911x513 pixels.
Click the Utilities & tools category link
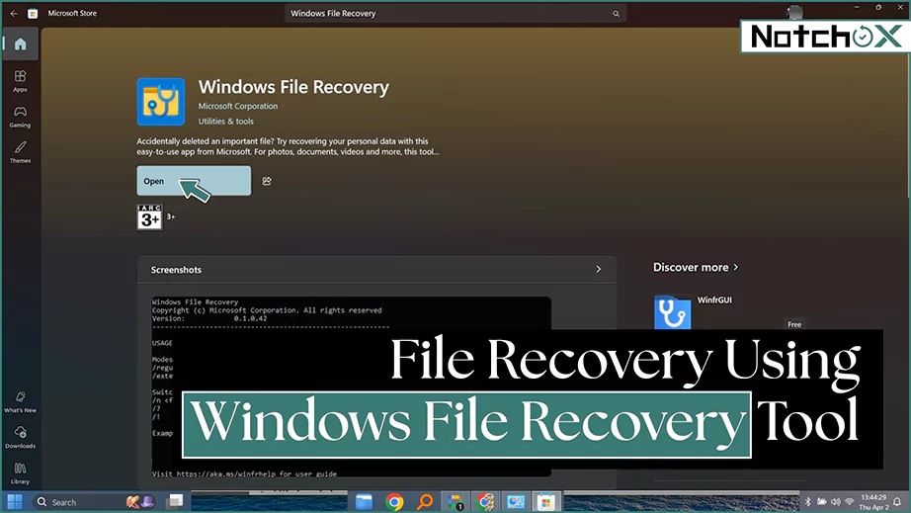(225, 121)
